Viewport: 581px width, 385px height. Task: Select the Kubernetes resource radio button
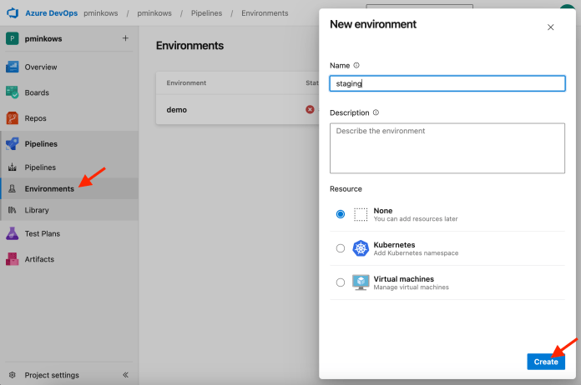340,248
